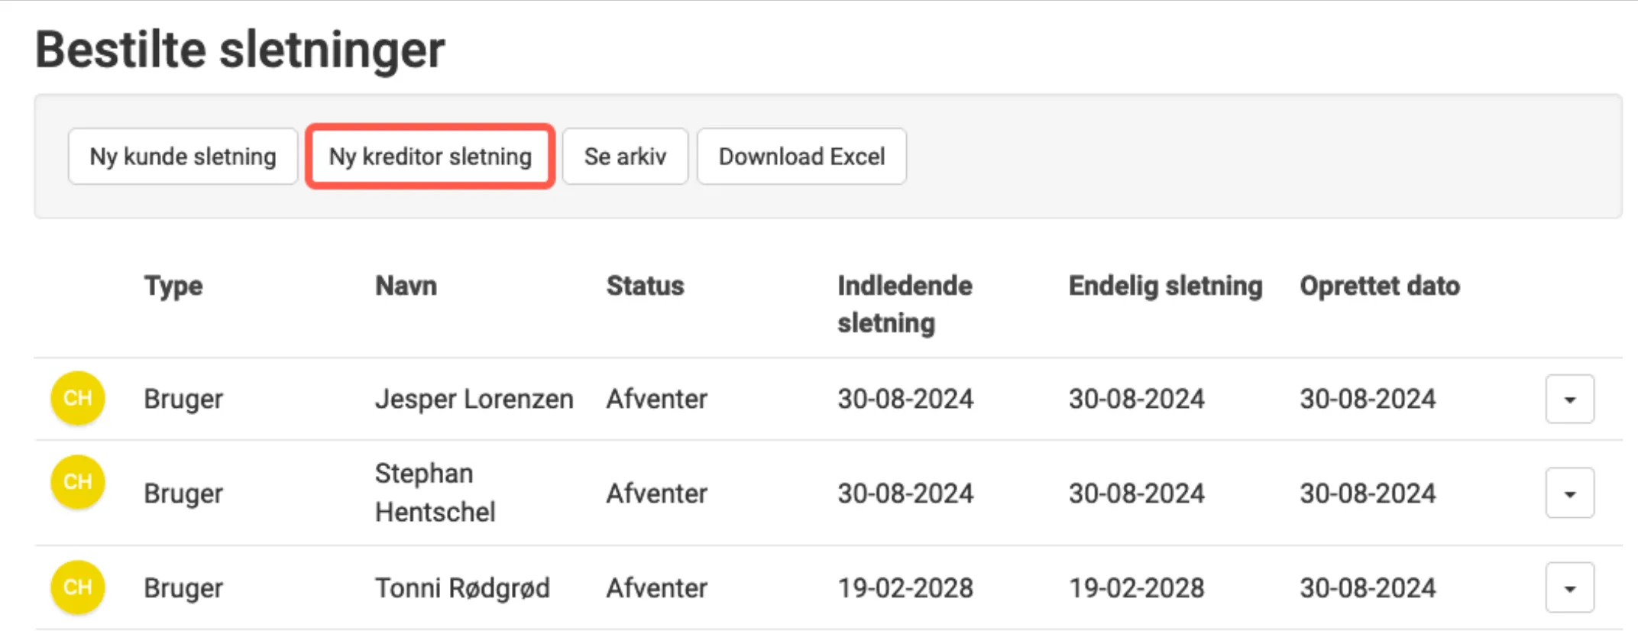Sort by the Type column header
The width and height of the screenshot is (1638, 631).
[173, 286]
